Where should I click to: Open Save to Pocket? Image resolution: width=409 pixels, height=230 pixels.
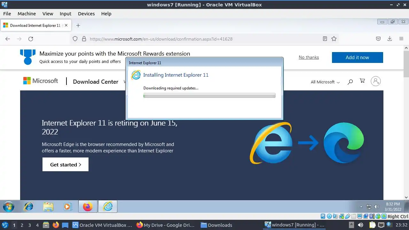(378, 39)
